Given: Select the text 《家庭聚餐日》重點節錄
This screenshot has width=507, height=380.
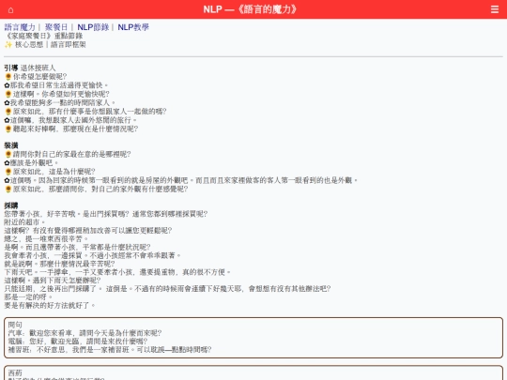Looking at the screenshot, I should pyautogui.click(x=44, y=36).
